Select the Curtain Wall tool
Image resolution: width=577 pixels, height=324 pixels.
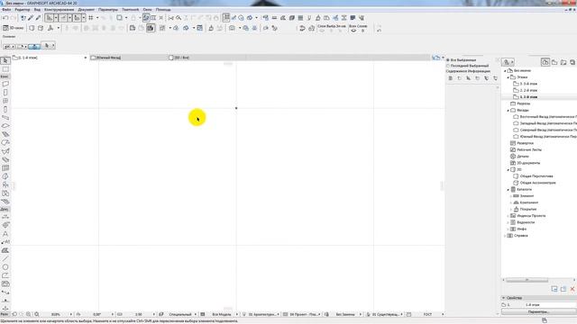pos(5,168)
